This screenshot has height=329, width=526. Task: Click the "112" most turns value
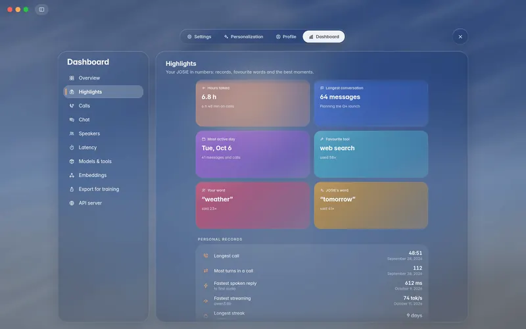[x=418, y=268]
